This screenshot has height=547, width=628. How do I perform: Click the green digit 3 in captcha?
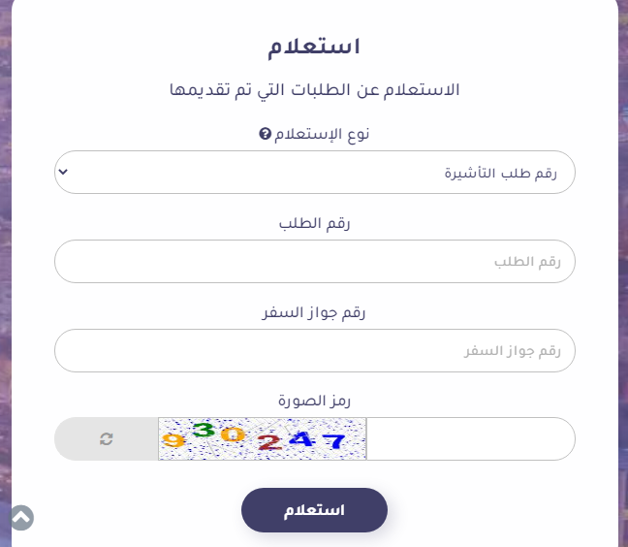coord(204,430)
